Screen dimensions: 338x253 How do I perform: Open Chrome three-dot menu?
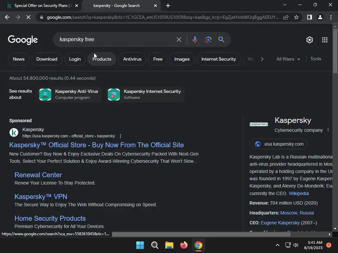click(x=331, y=17)
